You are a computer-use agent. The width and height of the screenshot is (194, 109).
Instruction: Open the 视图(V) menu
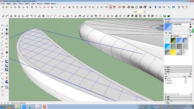click(15, 4)
